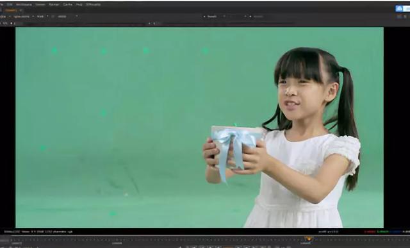Open the Render menu
The height and width of the screenshot is (248, 410).
pyautogui.click(x=54, y=4)
